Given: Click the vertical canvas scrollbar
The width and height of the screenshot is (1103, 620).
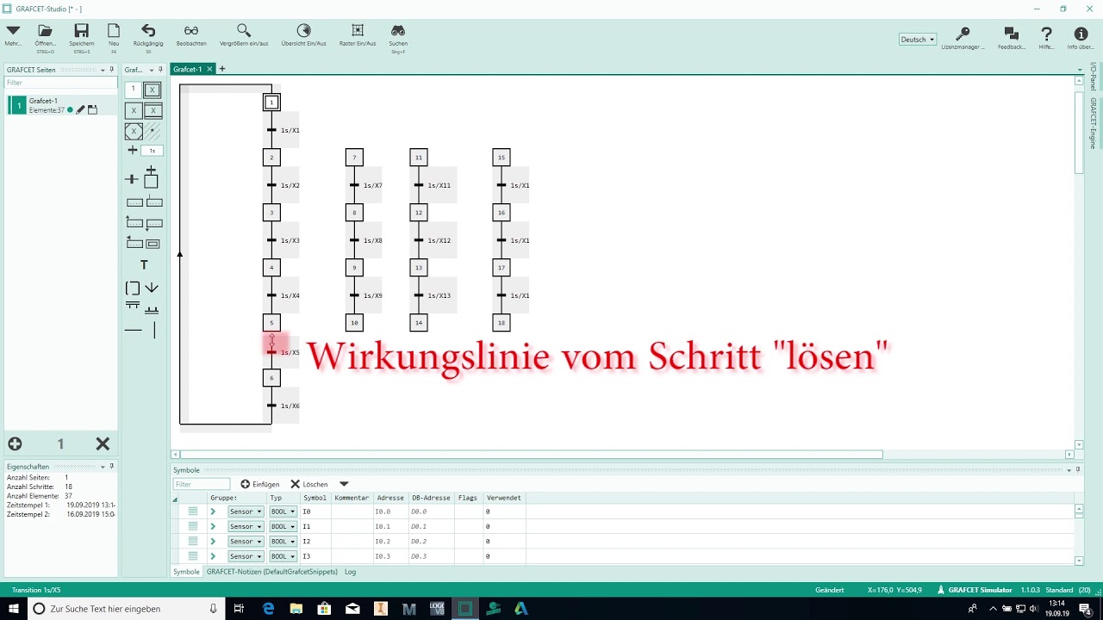Looking at the screenshot, I should (1079, 133).
